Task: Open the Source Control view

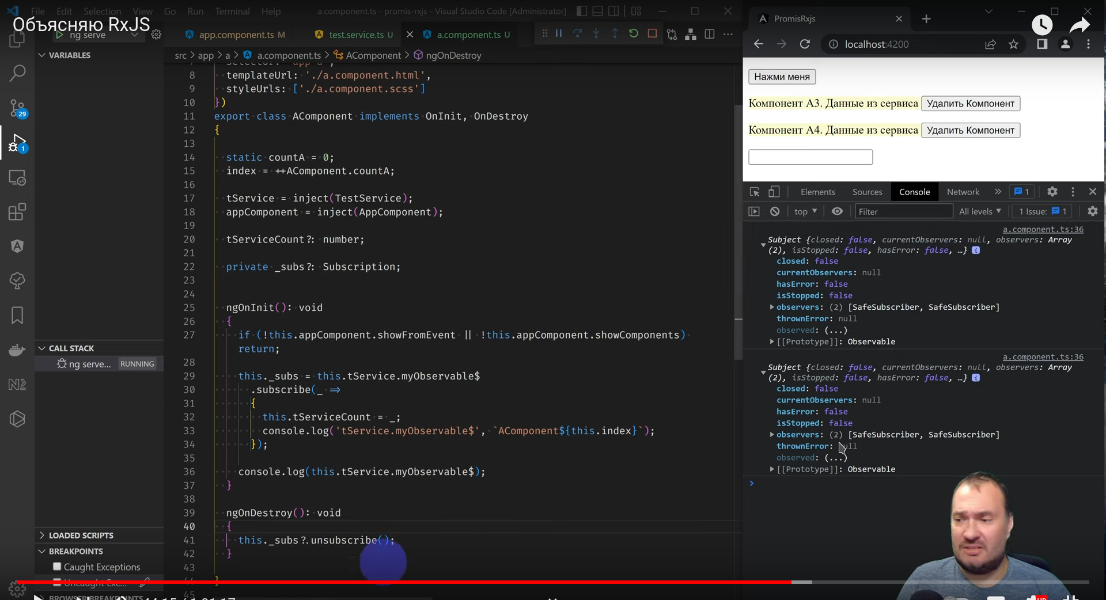Action: [x=17, y=108]
